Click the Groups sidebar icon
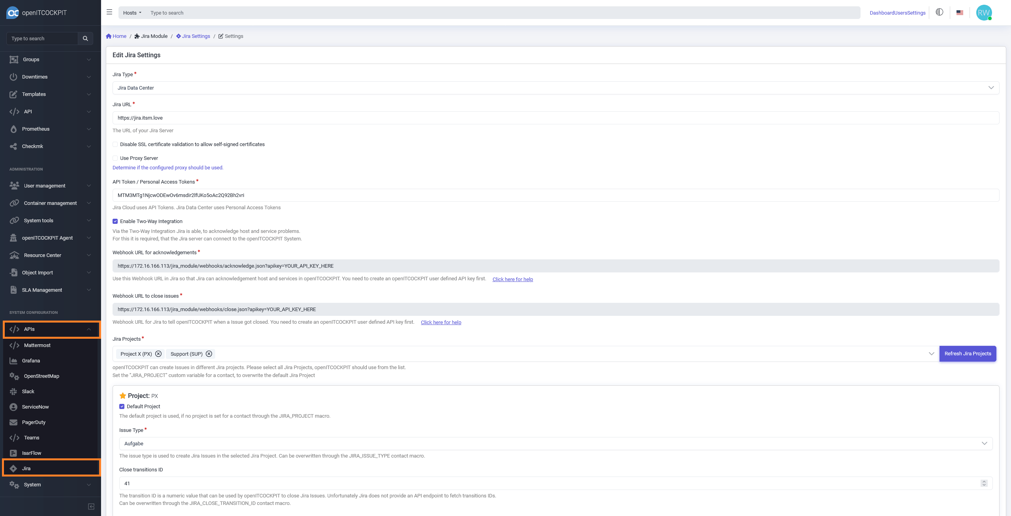The image size is (1011, 516). 14,59
